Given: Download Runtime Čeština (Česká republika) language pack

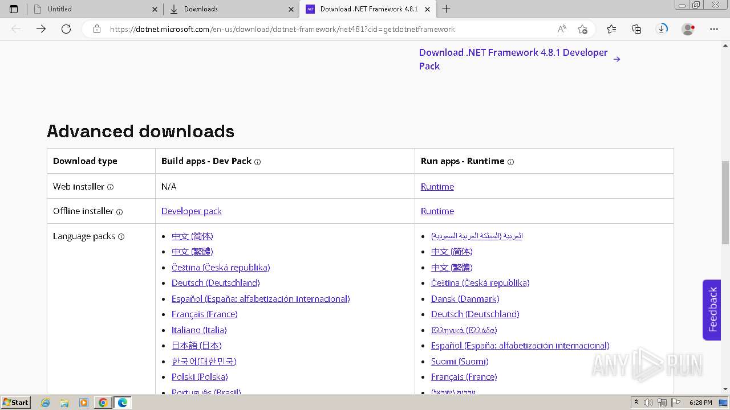Looking at the screenshot, I should [480, 283].
